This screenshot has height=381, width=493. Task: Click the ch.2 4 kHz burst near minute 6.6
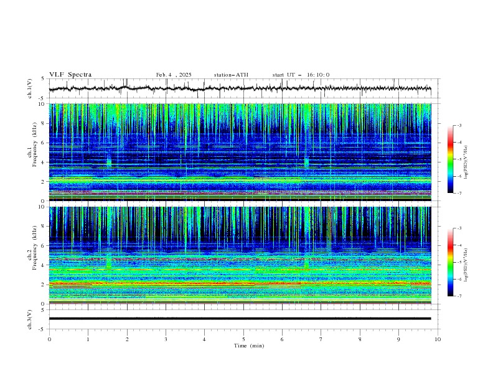pyautogui.click(x=306, y=263)
